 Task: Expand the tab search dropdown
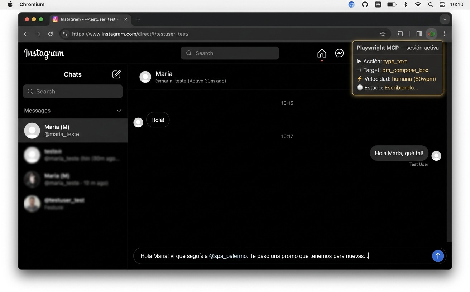coord(445,19)
